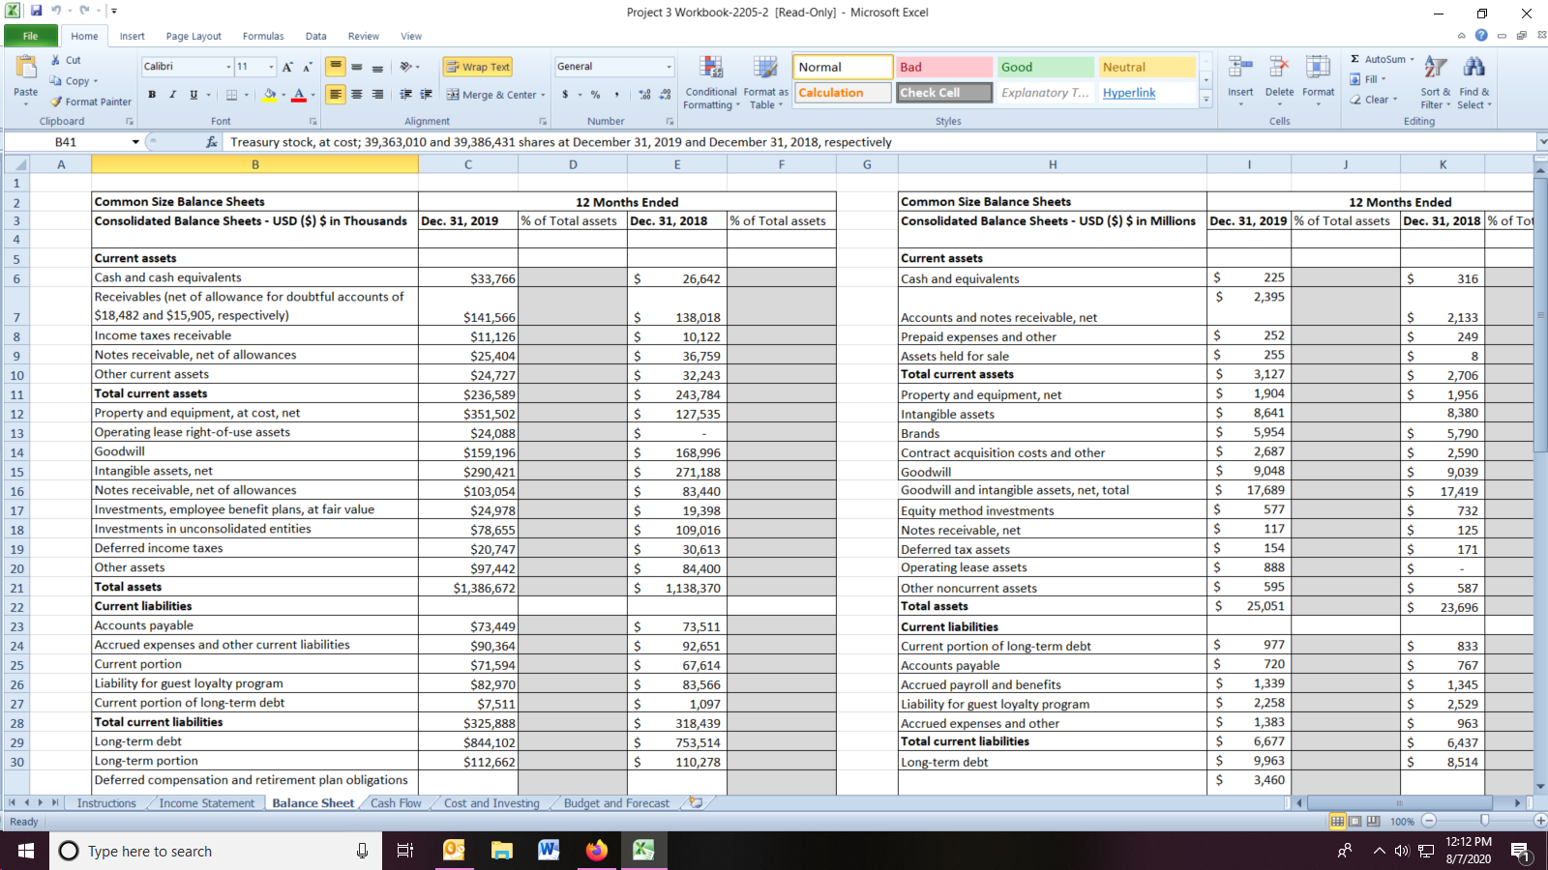Toggle bold formatting
The image size is (1548, 870).
[x=152, y=94]
